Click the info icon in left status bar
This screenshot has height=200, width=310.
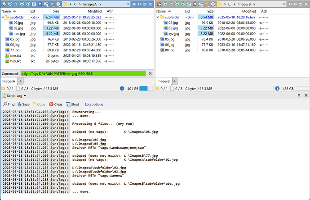pyautogui.click(x=122, y=88)
